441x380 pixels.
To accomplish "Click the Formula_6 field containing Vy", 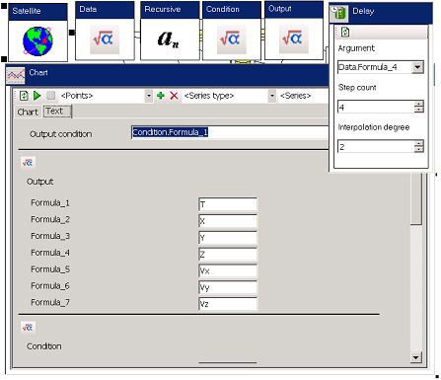I will (228, 287).
